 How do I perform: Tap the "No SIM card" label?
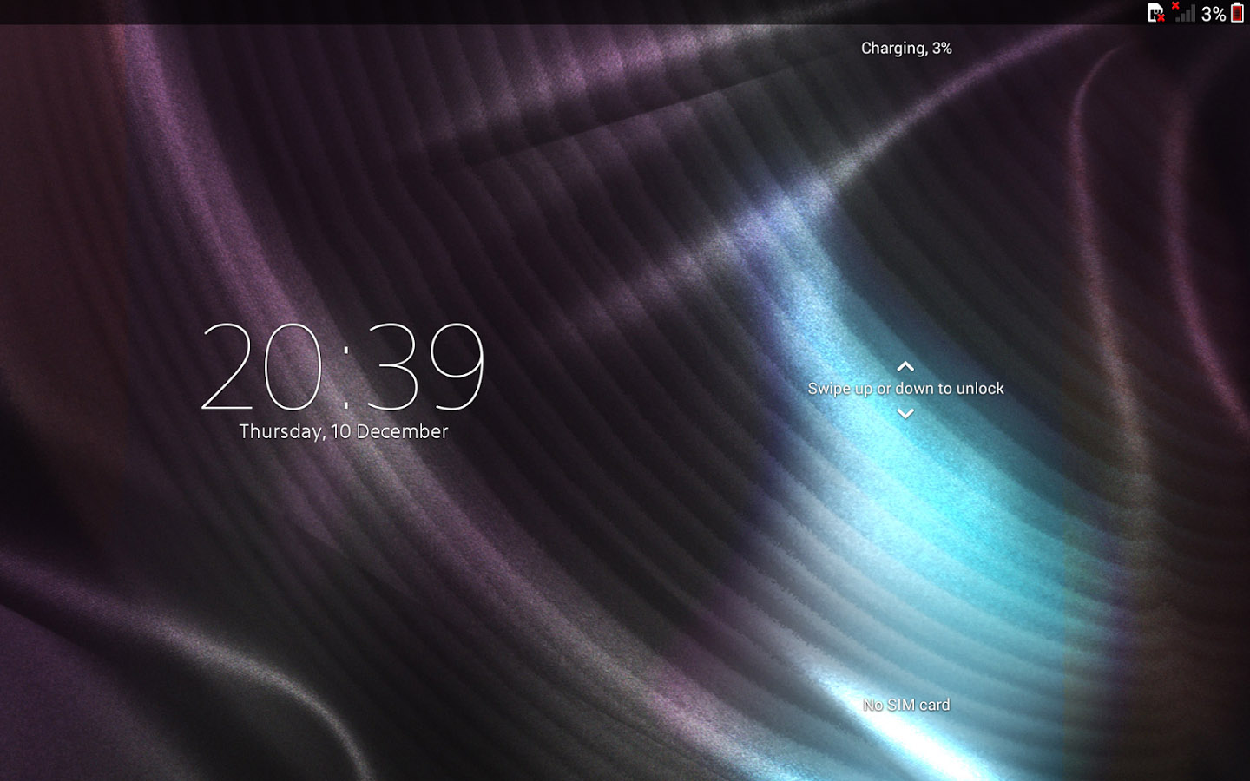tap(905, 705)
